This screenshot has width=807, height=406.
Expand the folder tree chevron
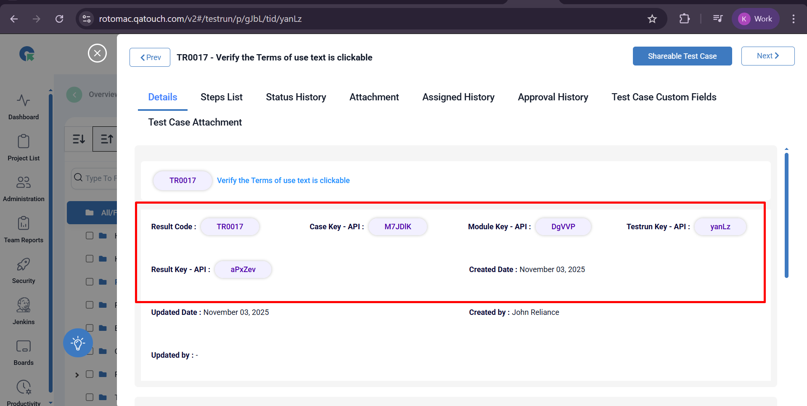(x=77, y=375)
